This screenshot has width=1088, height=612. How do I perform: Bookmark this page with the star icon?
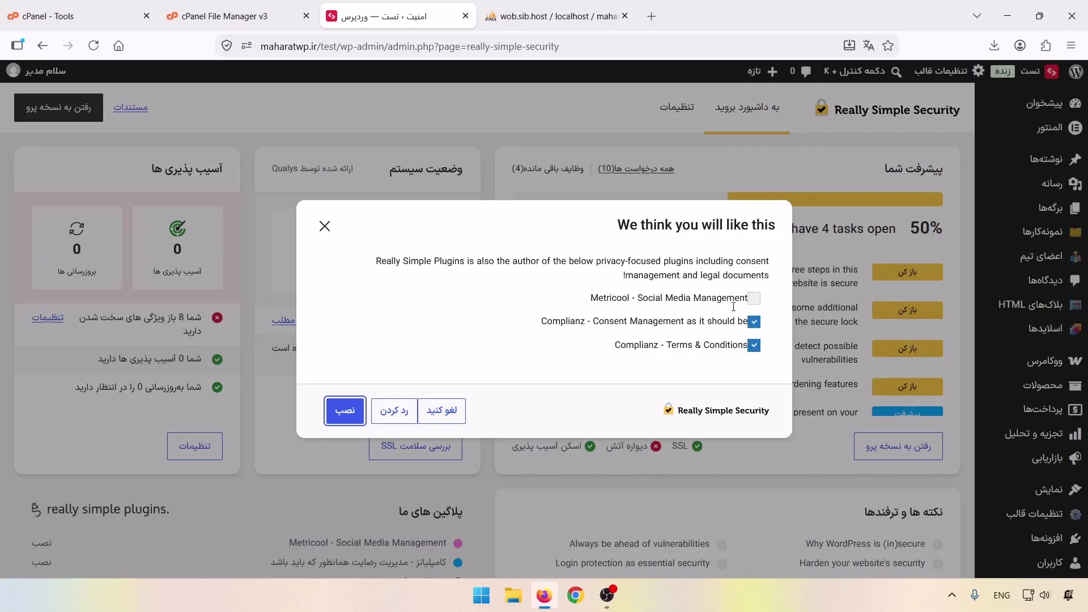coord(888,46)
